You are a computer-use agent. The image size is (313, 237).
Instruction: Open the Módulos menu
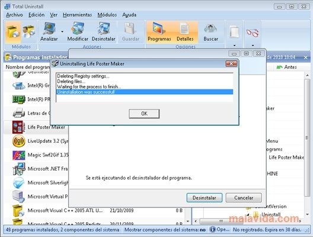tap(107, 15)
